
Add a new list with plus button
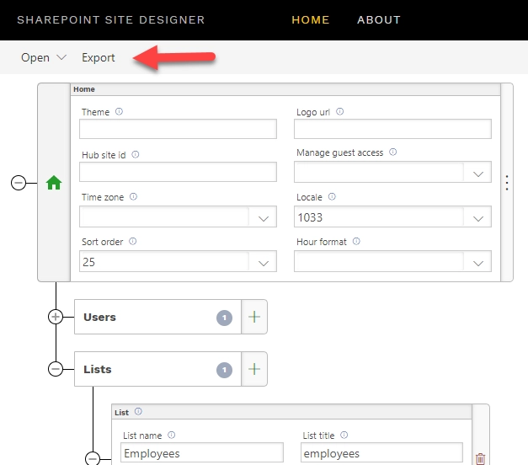tap(254, 369)
